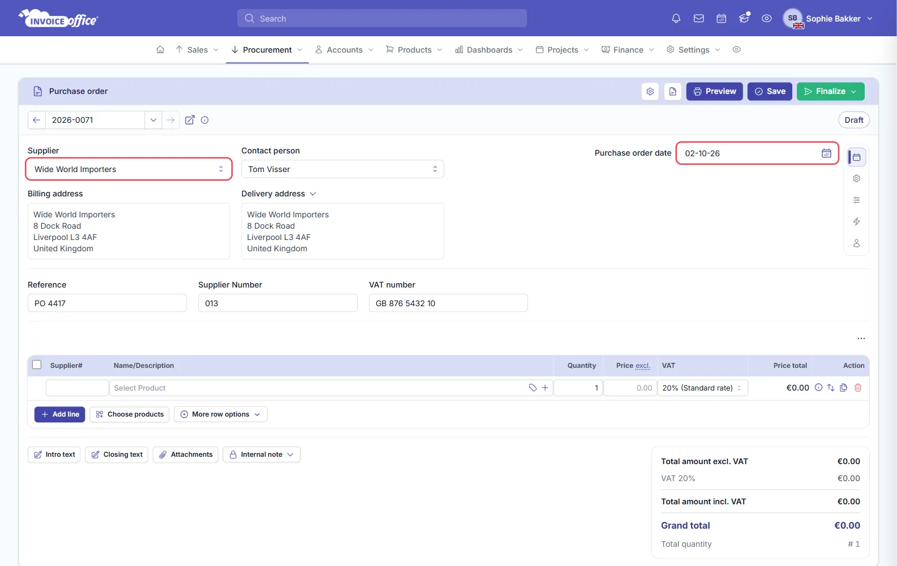Image resolution: width=897 pixels, height=566 pixels.
Task: Click the Reference field PO 4417
Action: pos(107,303)
